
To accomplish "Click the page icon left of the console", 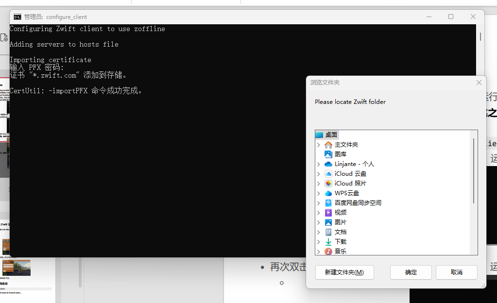I will tap(4, 37).
